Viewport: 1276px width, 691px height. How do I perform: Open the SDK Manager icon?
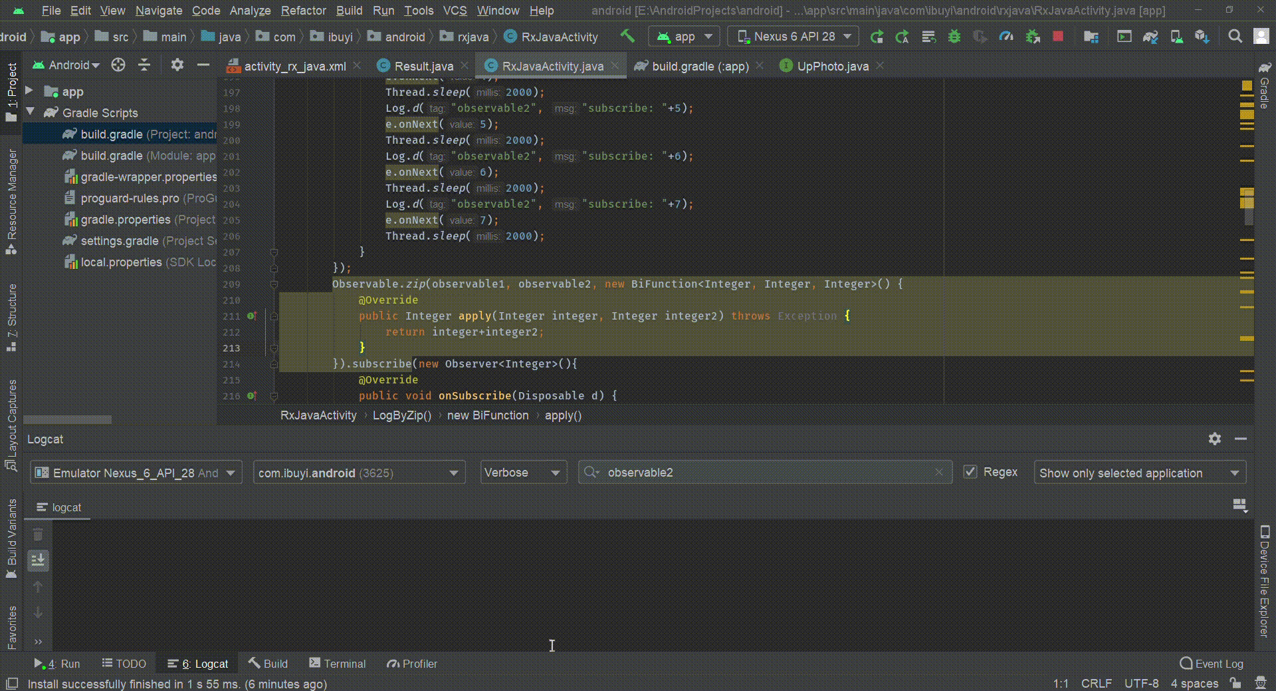pyautogui.click(x=1202, y=37)
